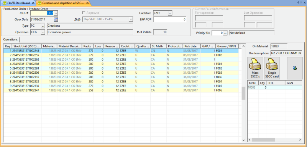Open the Oper Date calendar picker
Screen dimensions: 307x147
tap(56, 19)
